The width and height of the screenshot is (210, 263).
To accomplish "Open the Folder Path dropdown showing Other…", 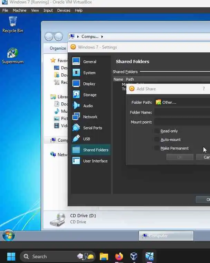I will pyautogui.click(x=182, y=102).
